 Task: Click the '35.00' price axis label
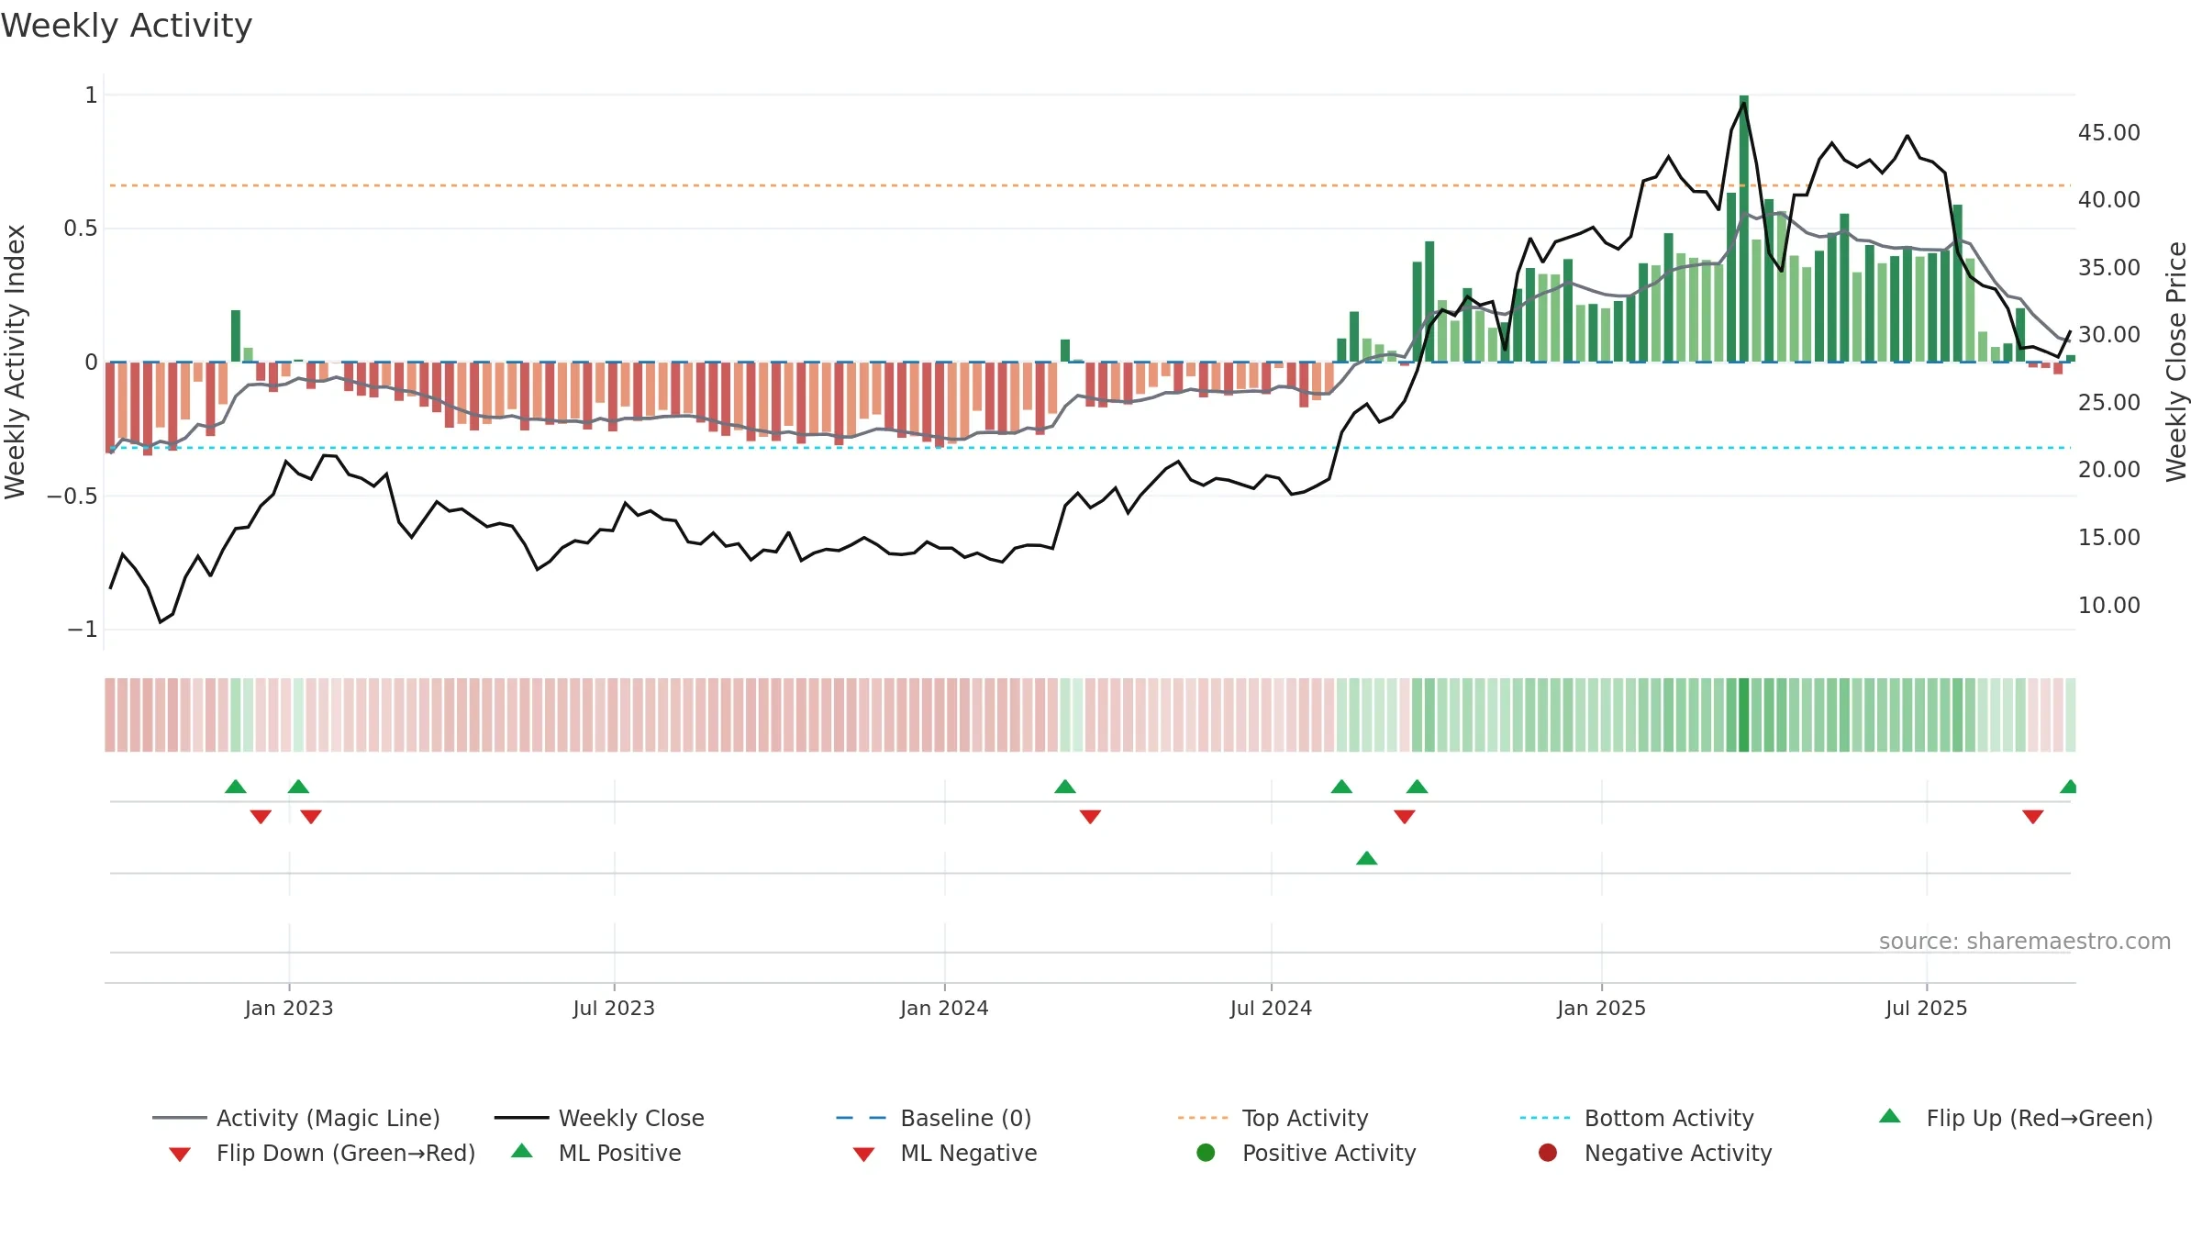[2109, 267]
